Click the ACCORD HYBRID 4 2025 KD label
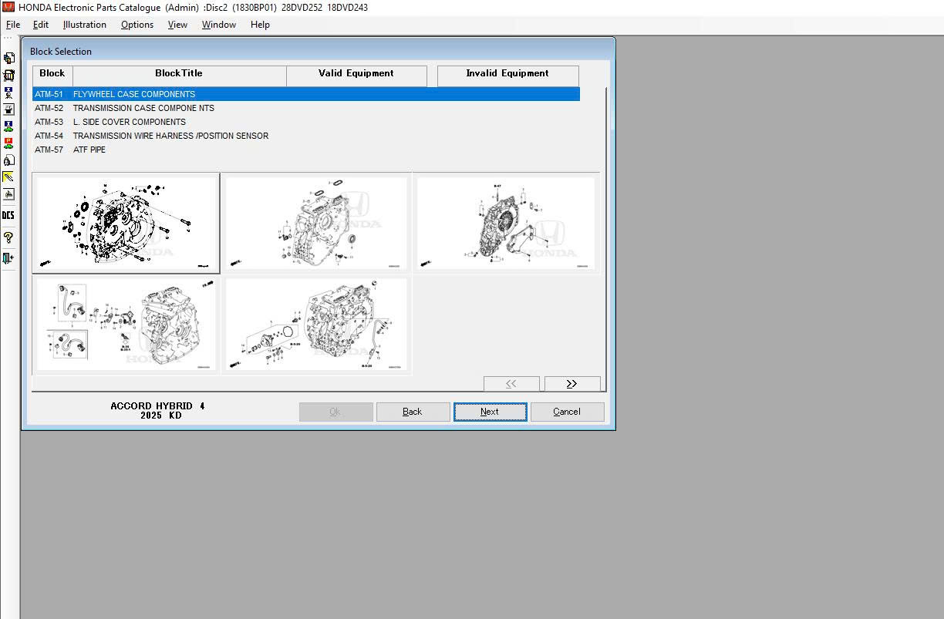This screenshot has height=619, width=944. [157, 411]
